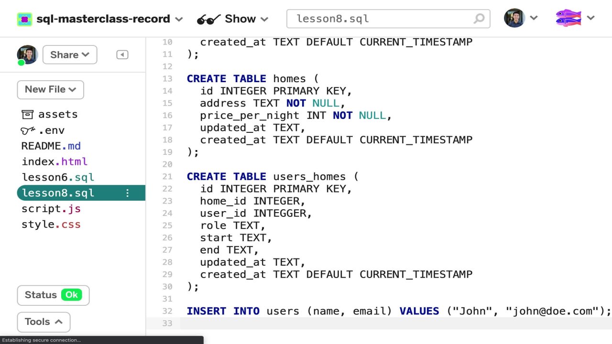This screenshot has height=344, width=612.
Task: Expand the Share dropdown
Action: [70, 55]
